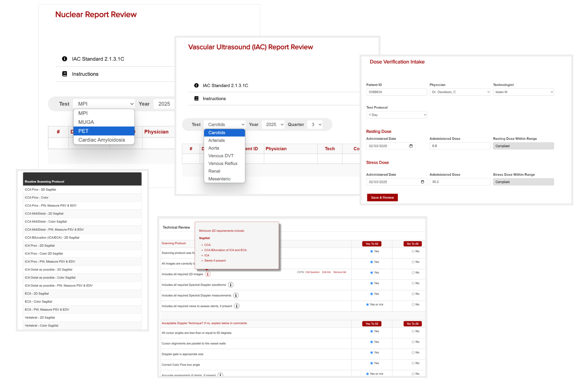Click the info icon beside IAC Standard in Vascular Ultrasound review
Viewport: 581px width, 386px height.
point(196,86)
